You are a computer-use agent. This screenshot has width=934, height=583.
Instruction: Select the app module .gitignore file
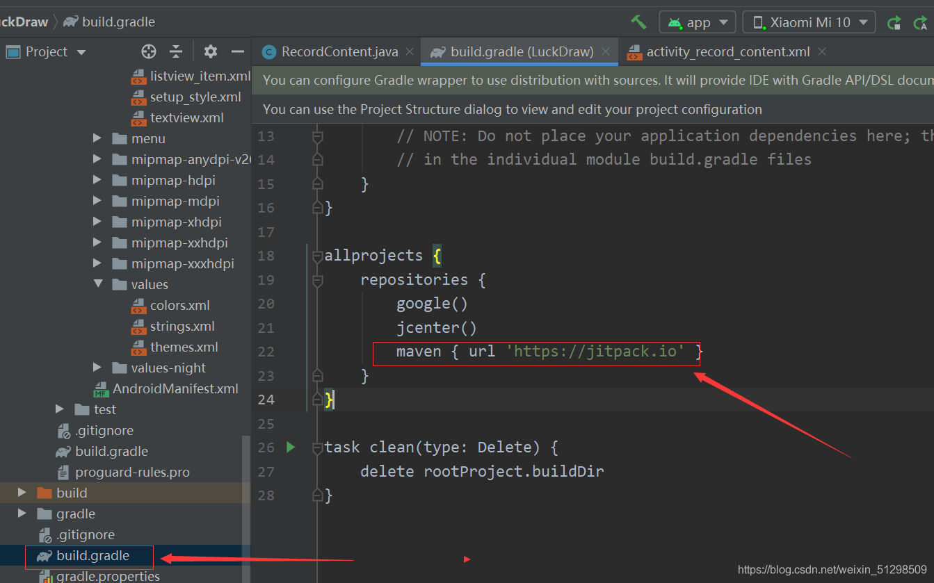[x=104, y=431]
